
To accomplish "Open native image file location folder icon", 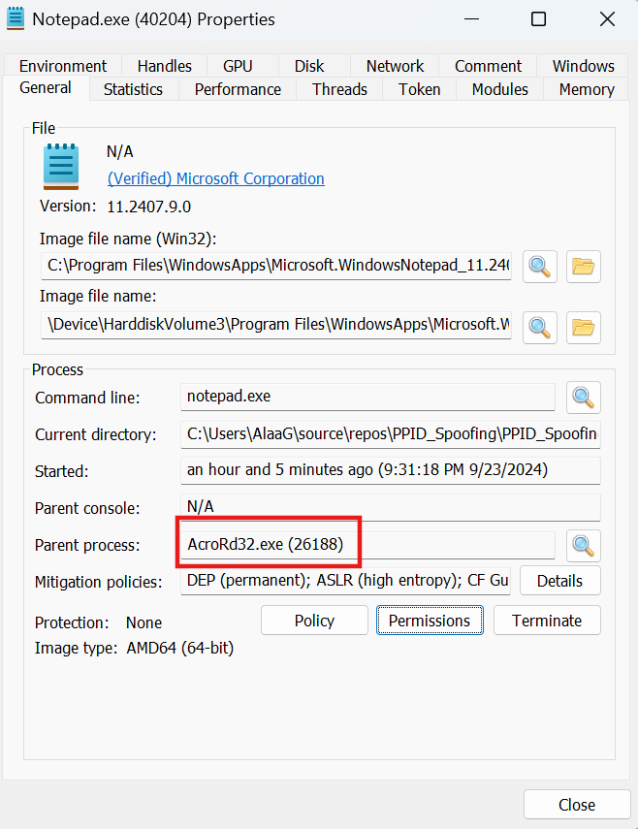I will click(583, 327).
